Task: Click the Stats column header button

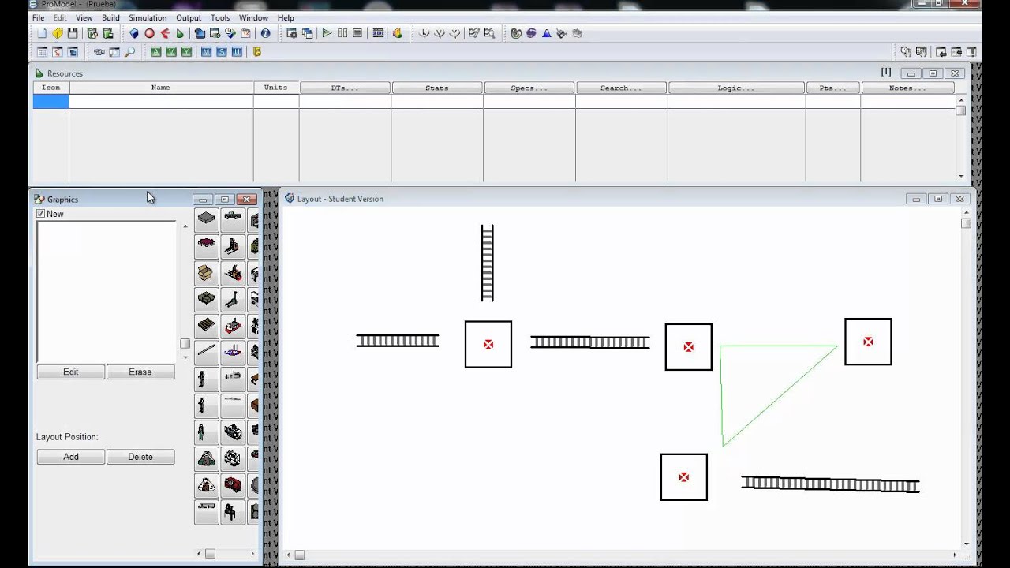Action: [437, 88]
